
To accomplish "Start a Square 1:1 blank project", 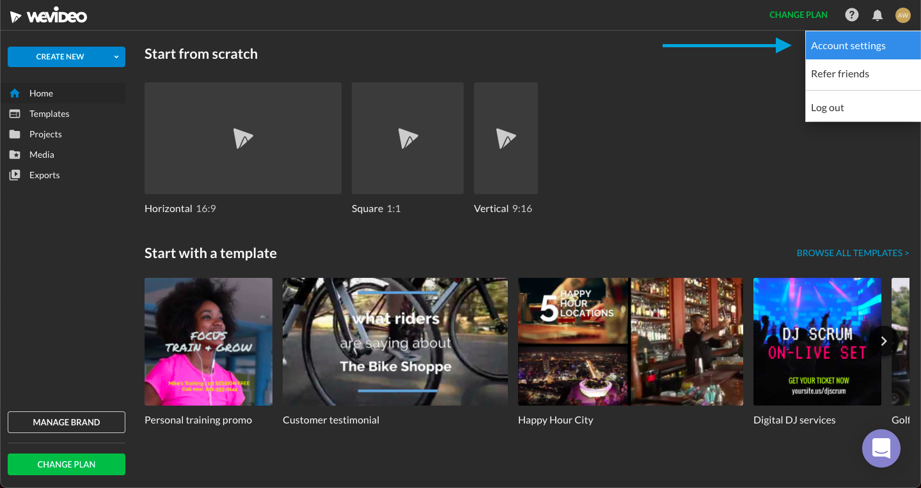I will tap(407, 138).
